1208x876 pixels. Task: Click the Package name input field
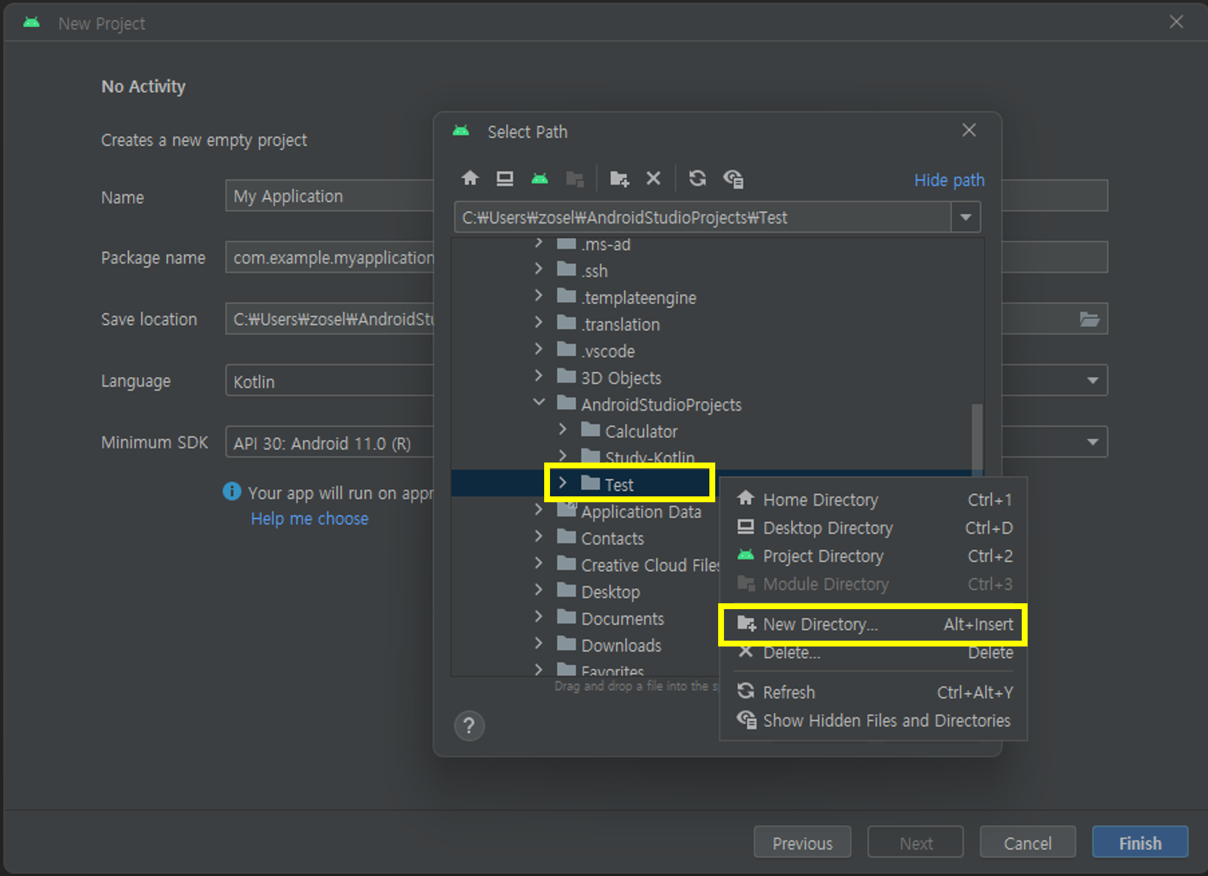click(330, 257)
